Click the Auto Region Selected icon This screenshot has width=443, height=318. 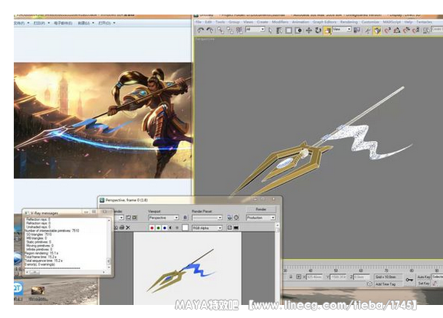(135, 218)
